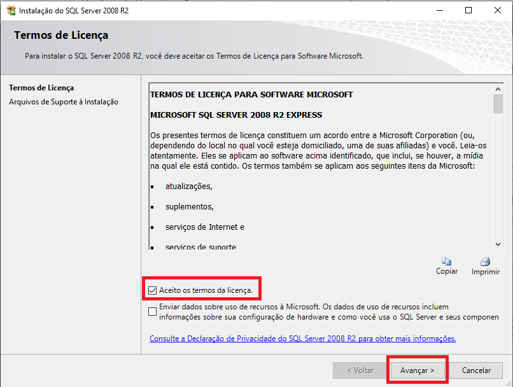Click the '< Voltar' button
Image resolution: width=513 pixels, height=387 pixels.
click(x=360, y=370)
